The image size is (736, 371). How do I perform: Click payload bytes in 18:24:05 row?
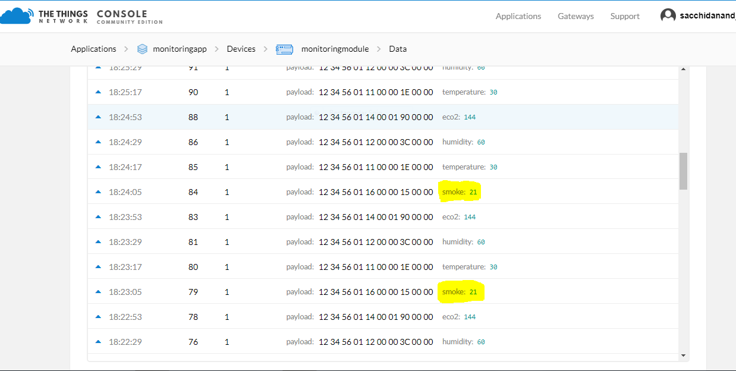click(376, 192)
